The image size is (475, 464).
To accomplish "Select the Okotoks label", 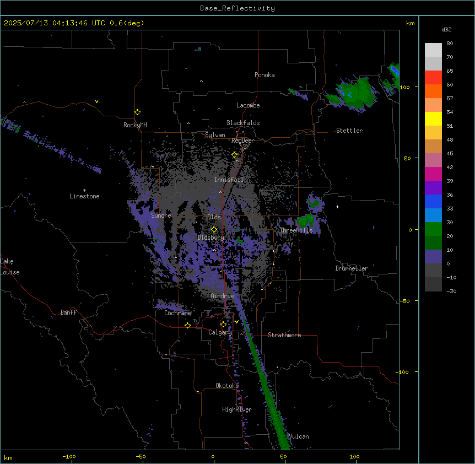I will coord(227,386).
